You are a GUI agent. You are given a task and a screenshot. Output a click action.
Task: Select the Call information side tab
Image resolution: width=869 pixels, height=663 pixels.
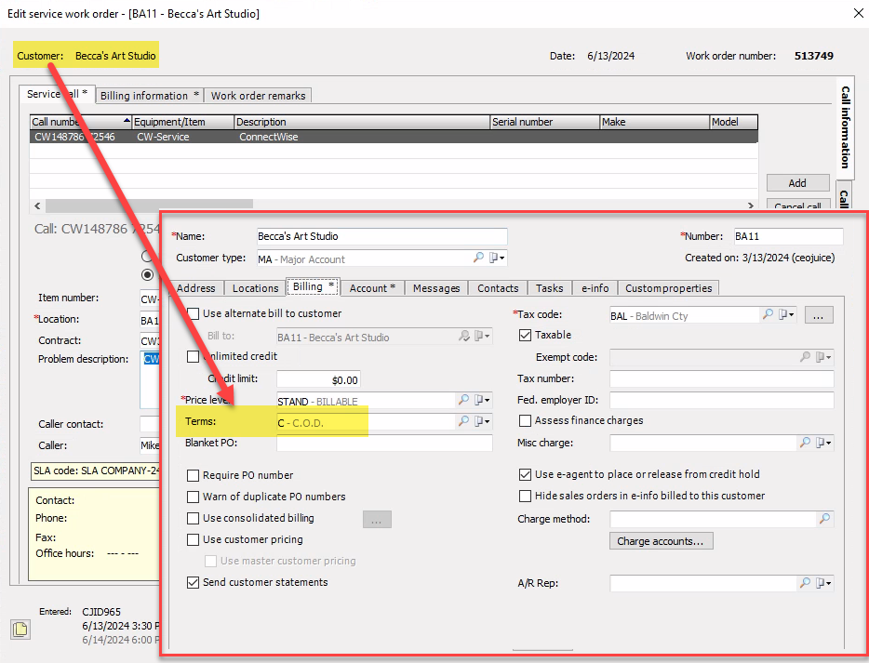pos(845,127)
